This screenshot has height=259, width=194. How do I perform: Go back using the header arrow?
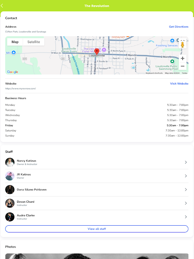point(2,6)
